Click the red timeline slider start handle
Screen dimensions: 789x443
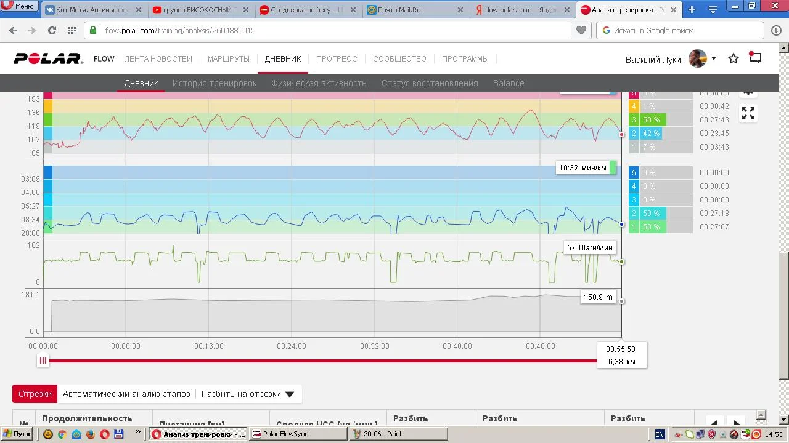click(x=43, y=361)
